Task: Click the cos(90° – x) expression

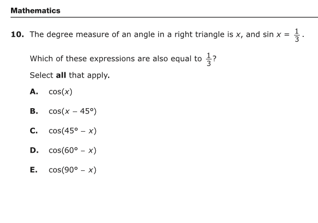Action: tap(73, 170)
